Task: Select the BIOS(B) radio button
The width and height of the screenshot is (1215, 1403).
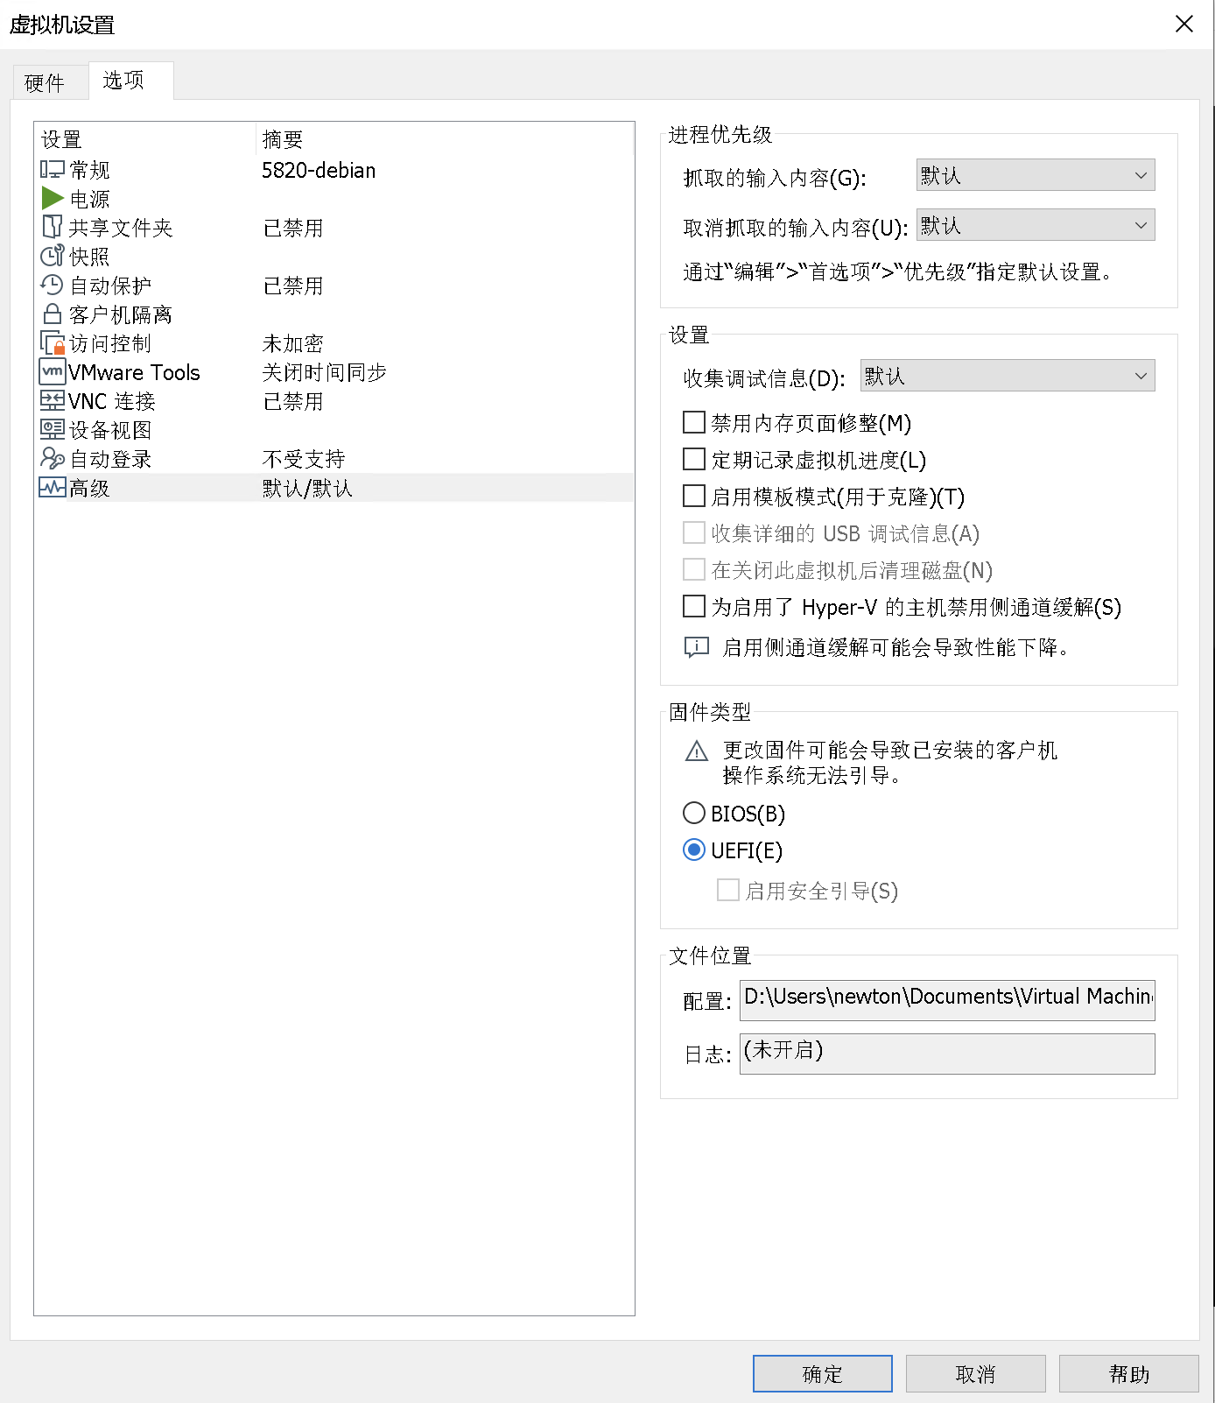Action: click(694, 814)
